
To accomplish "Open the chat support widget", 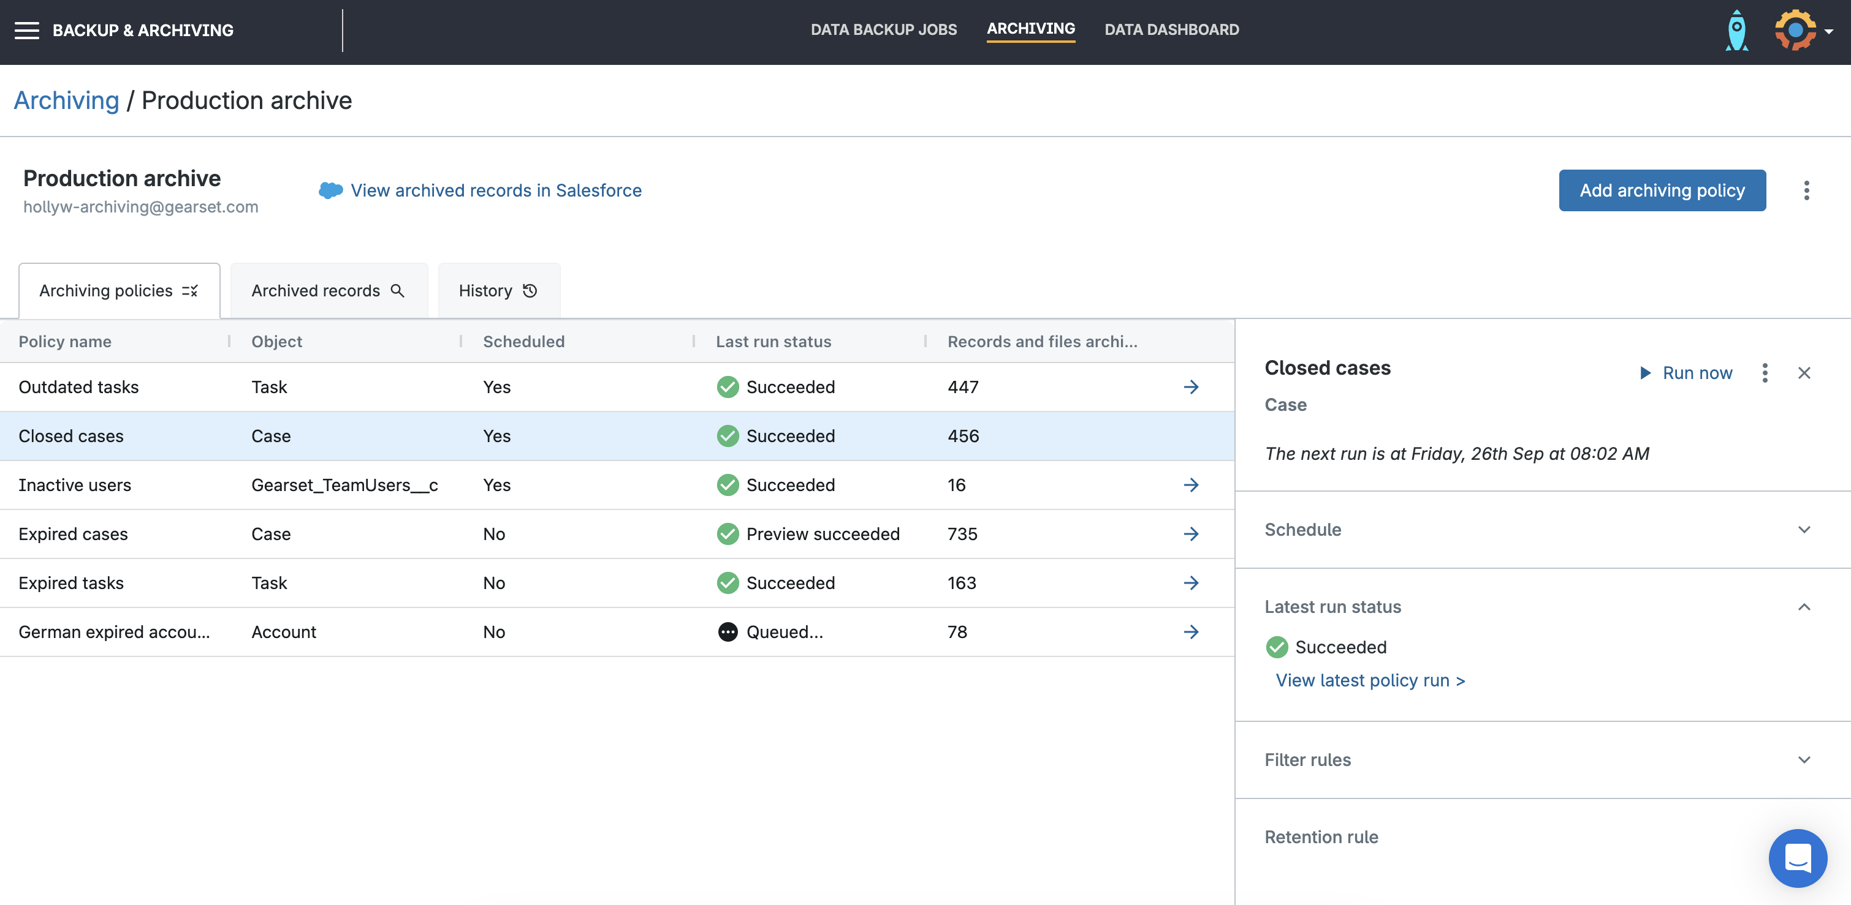I will (x=1797, y=858).
